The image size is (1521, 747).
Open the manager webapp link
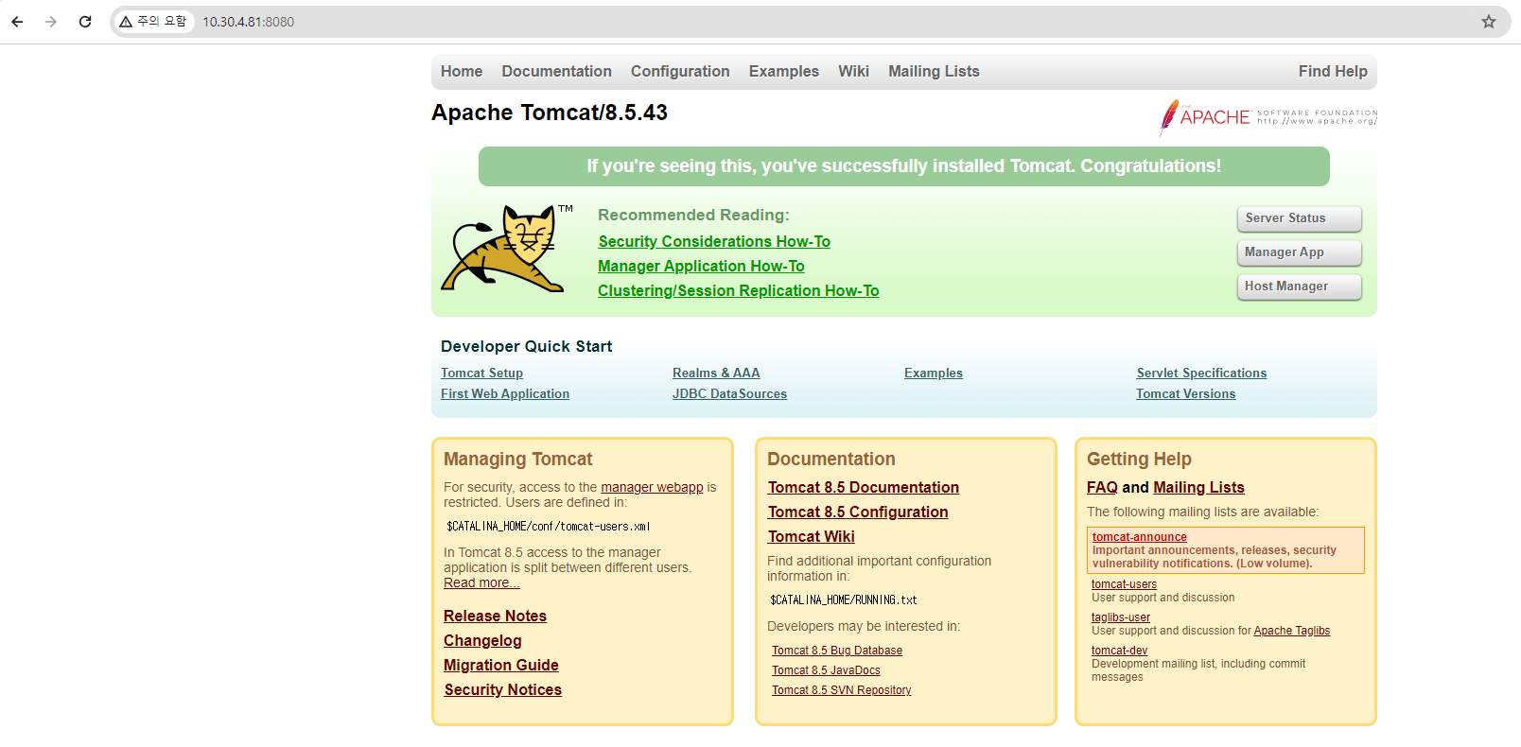click(x=652, y=488)
